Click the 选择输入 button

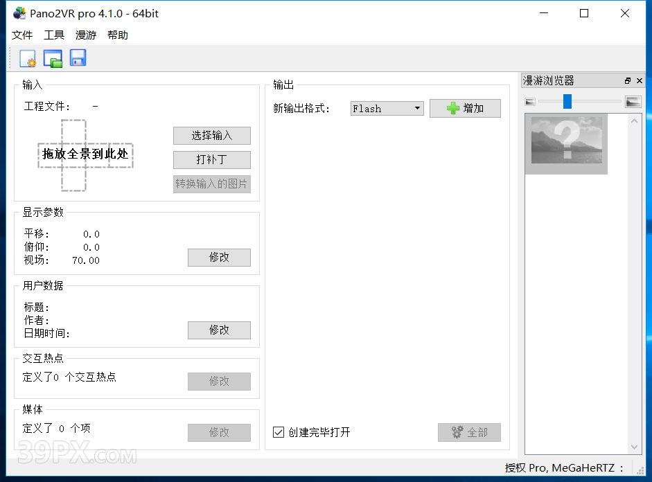click(211, 136)
